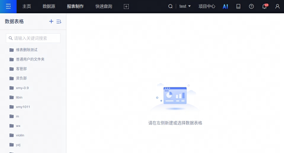Open the AI assistant
This screenshot has height=153, width=284.
tap(225, 7)
